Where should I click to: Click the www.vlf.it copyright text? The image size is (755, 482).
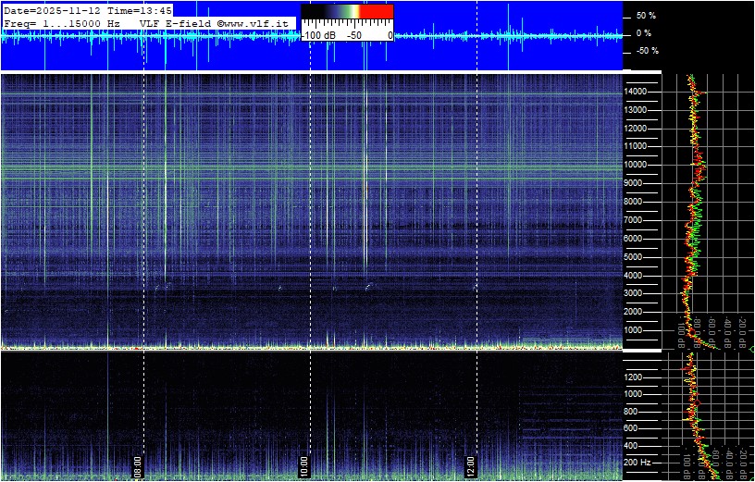click(x=255, y=22)
